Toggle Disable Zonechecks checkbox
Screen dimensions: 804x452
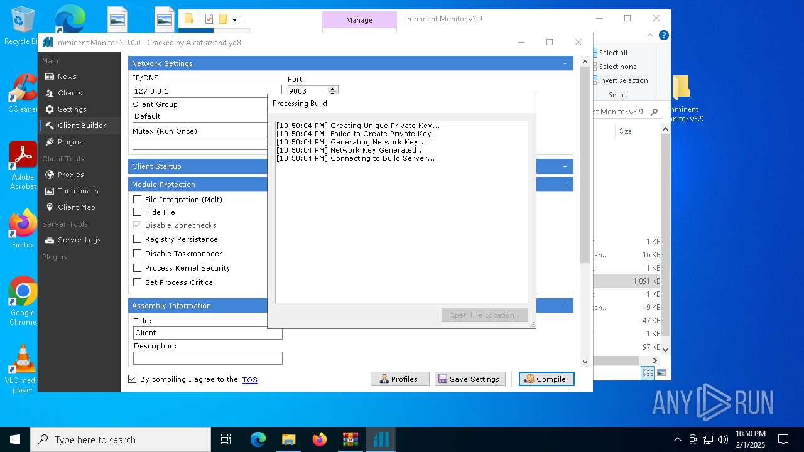click(x=137, y=225)
